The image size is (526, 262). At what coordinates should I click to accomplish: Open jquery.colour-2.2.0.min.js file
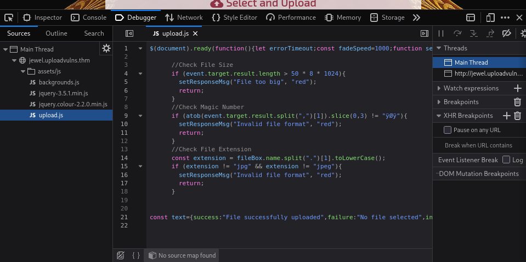tap(73, 104)
